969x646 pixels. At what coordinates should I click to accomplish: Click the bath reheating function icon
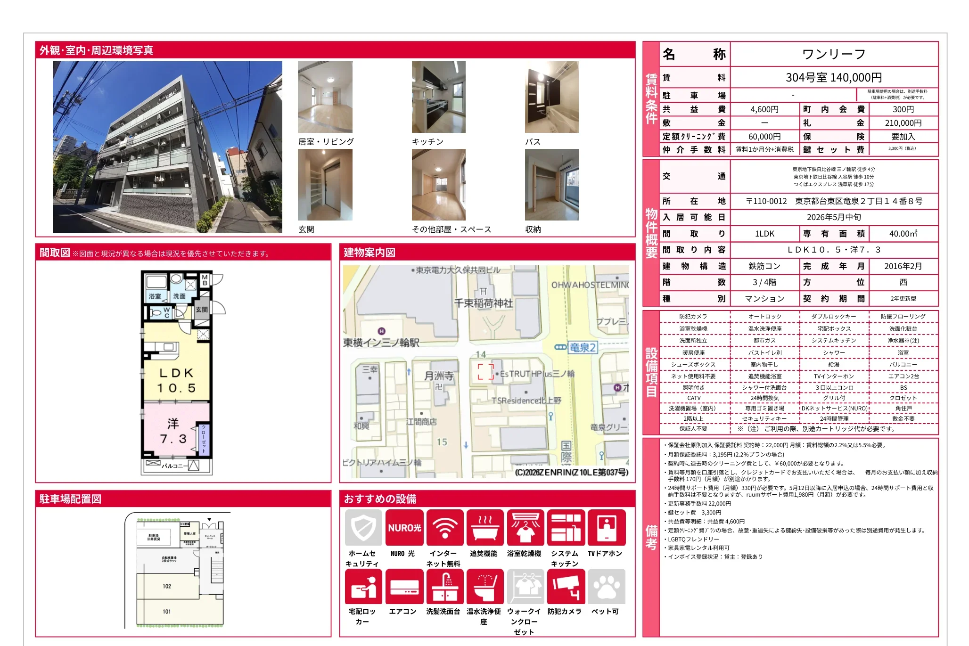[x=485, y=527]
